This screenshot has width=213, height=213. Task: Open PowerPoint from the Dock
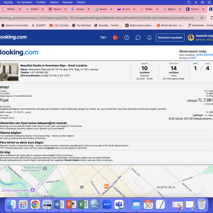coord(71,204)
